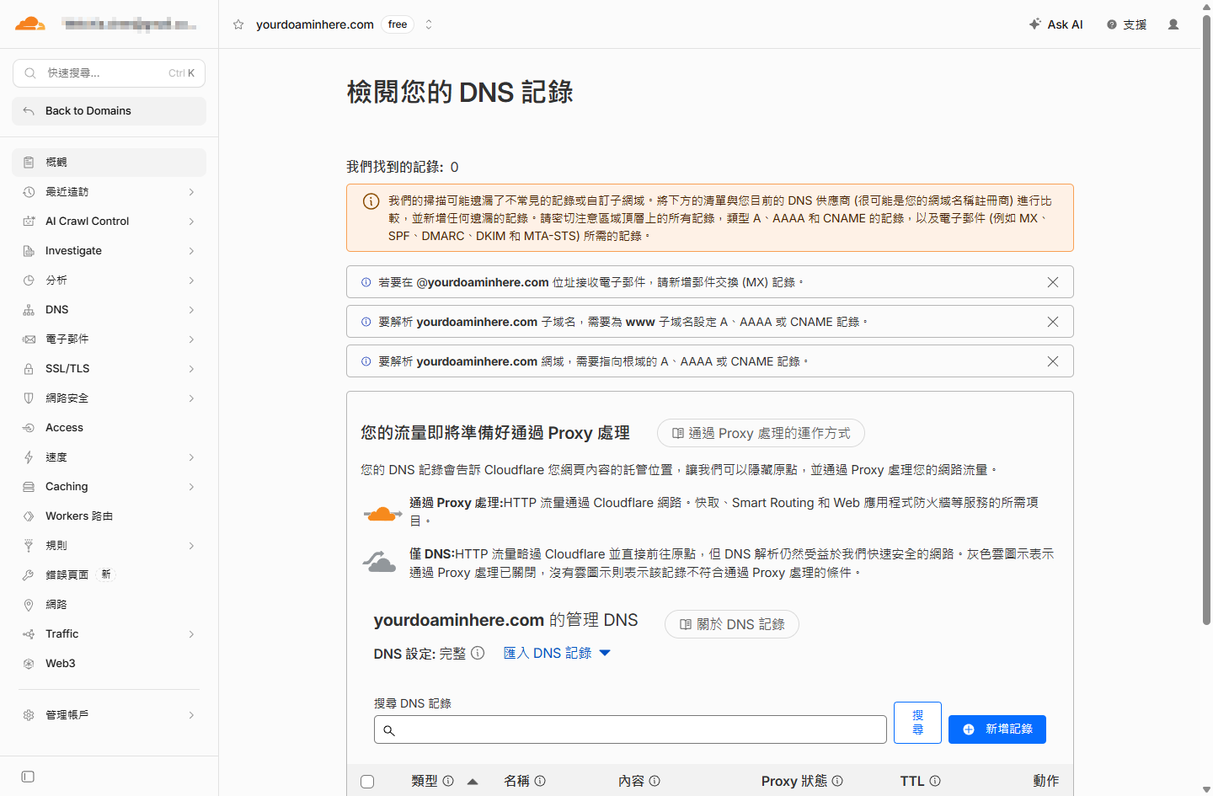Click the Traffic icon in sidebar
Viewport: 1213px width, 796px height.
click(29, 634)
